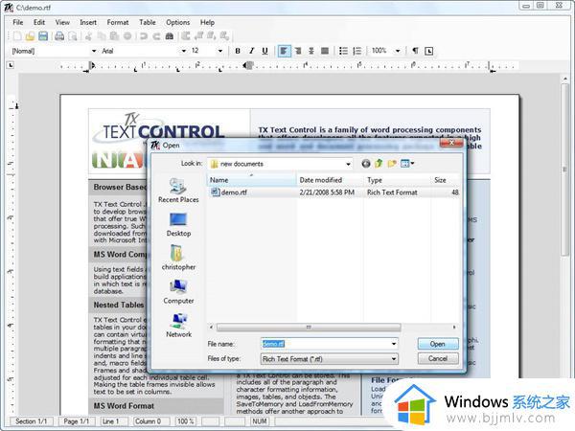The height and width of the screenshot is (431, 575).
Task: Select justified text alignment
Action: [325, 51]
